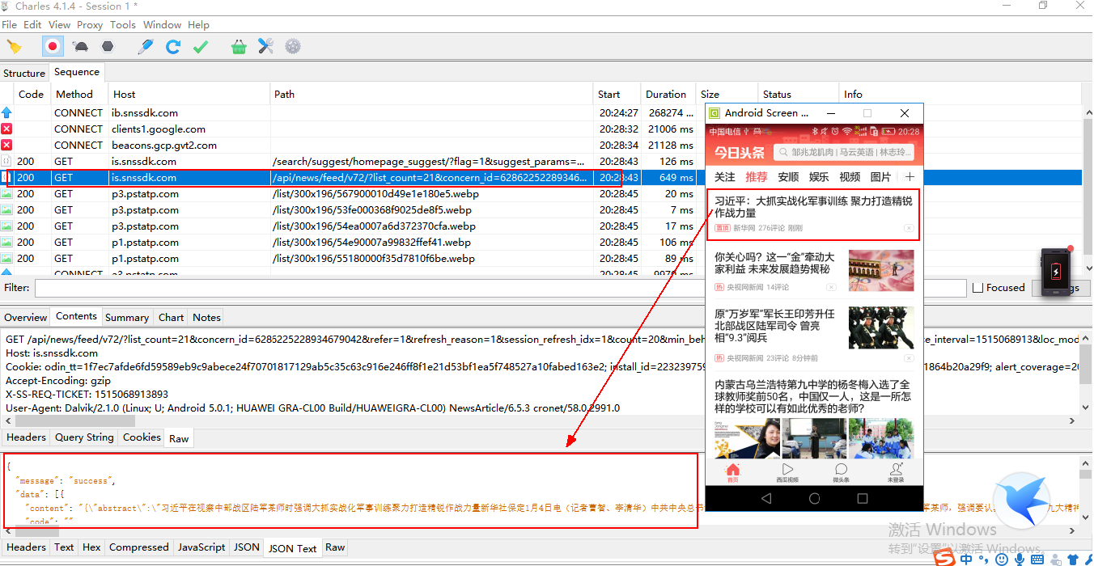Click the hexagon Breakpoints icon

[108, 47]
